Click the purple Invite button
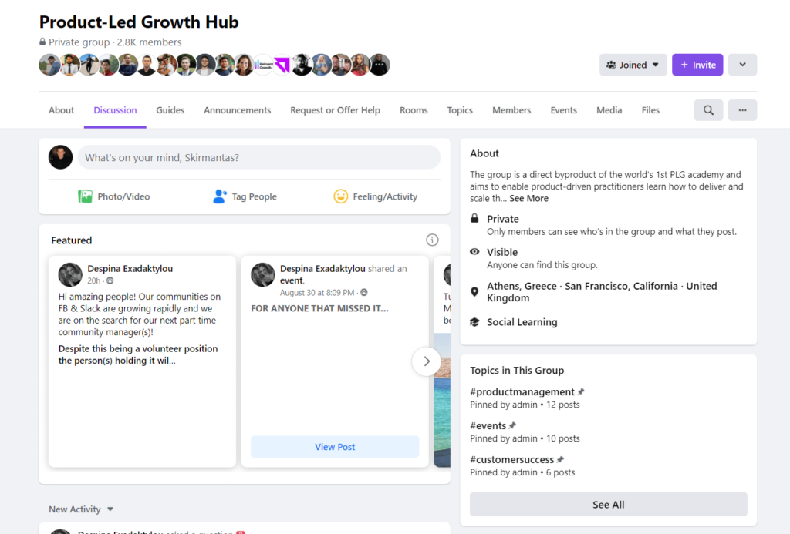The image size is (790, 534). coord(697,65)
